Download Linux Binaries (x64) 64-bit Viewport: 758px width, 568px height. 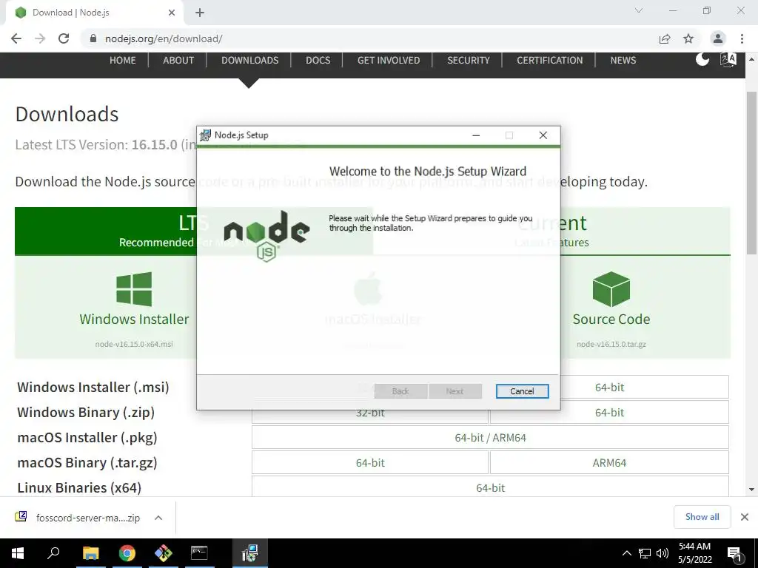490,487
